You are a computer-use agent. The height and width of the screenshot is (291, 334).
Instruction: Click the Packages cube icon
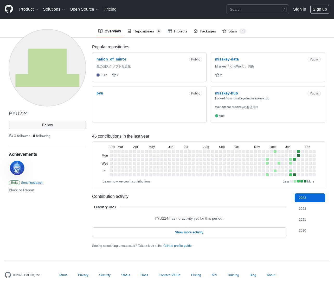tap(196, 31)
